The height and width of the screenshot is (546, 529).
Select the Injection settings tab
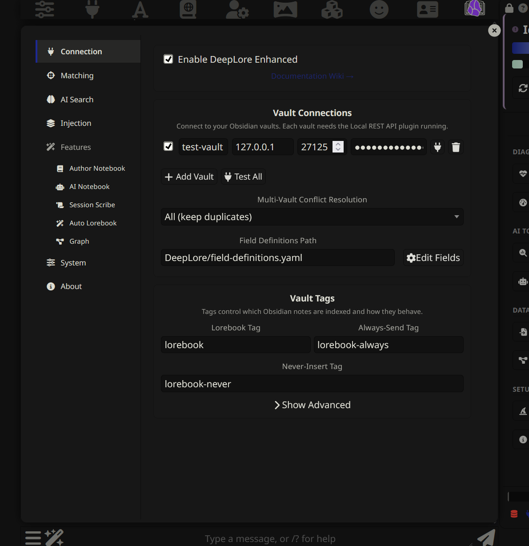[88, 123]
